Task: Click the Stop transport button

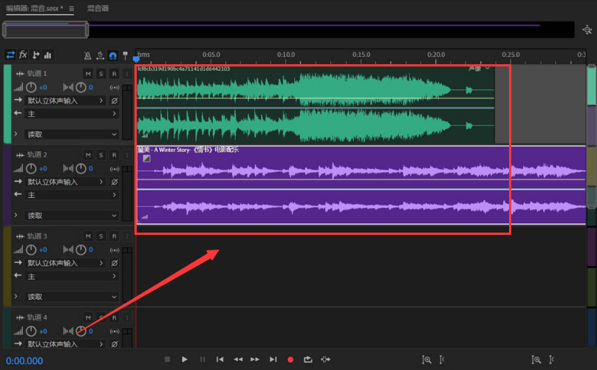Action: (167, 360)
